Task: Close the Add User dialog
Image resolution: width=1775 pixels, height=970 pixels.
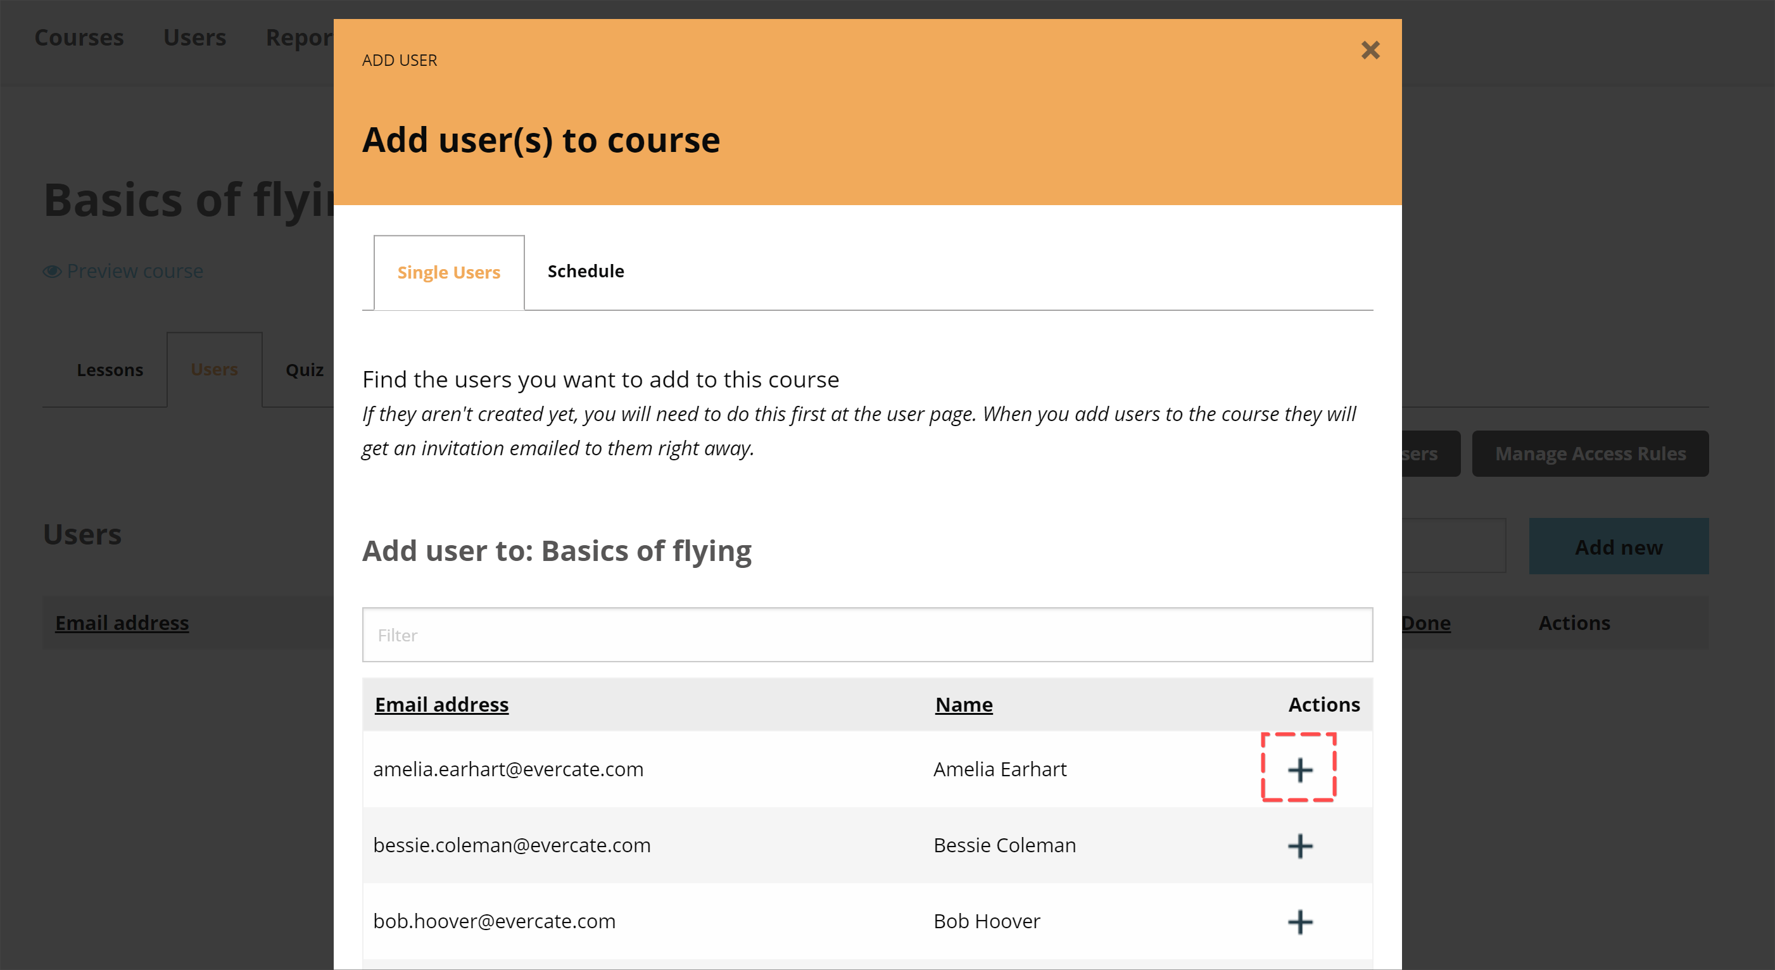Action: [1370, 50]
